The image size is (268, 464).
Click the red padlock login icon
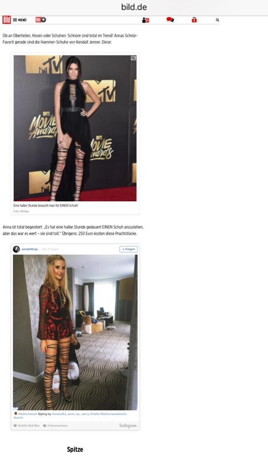pyautogui.click(x=194, y=20)
